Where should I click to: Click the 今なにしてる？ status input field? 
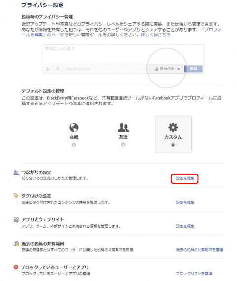tap(123, 54)
